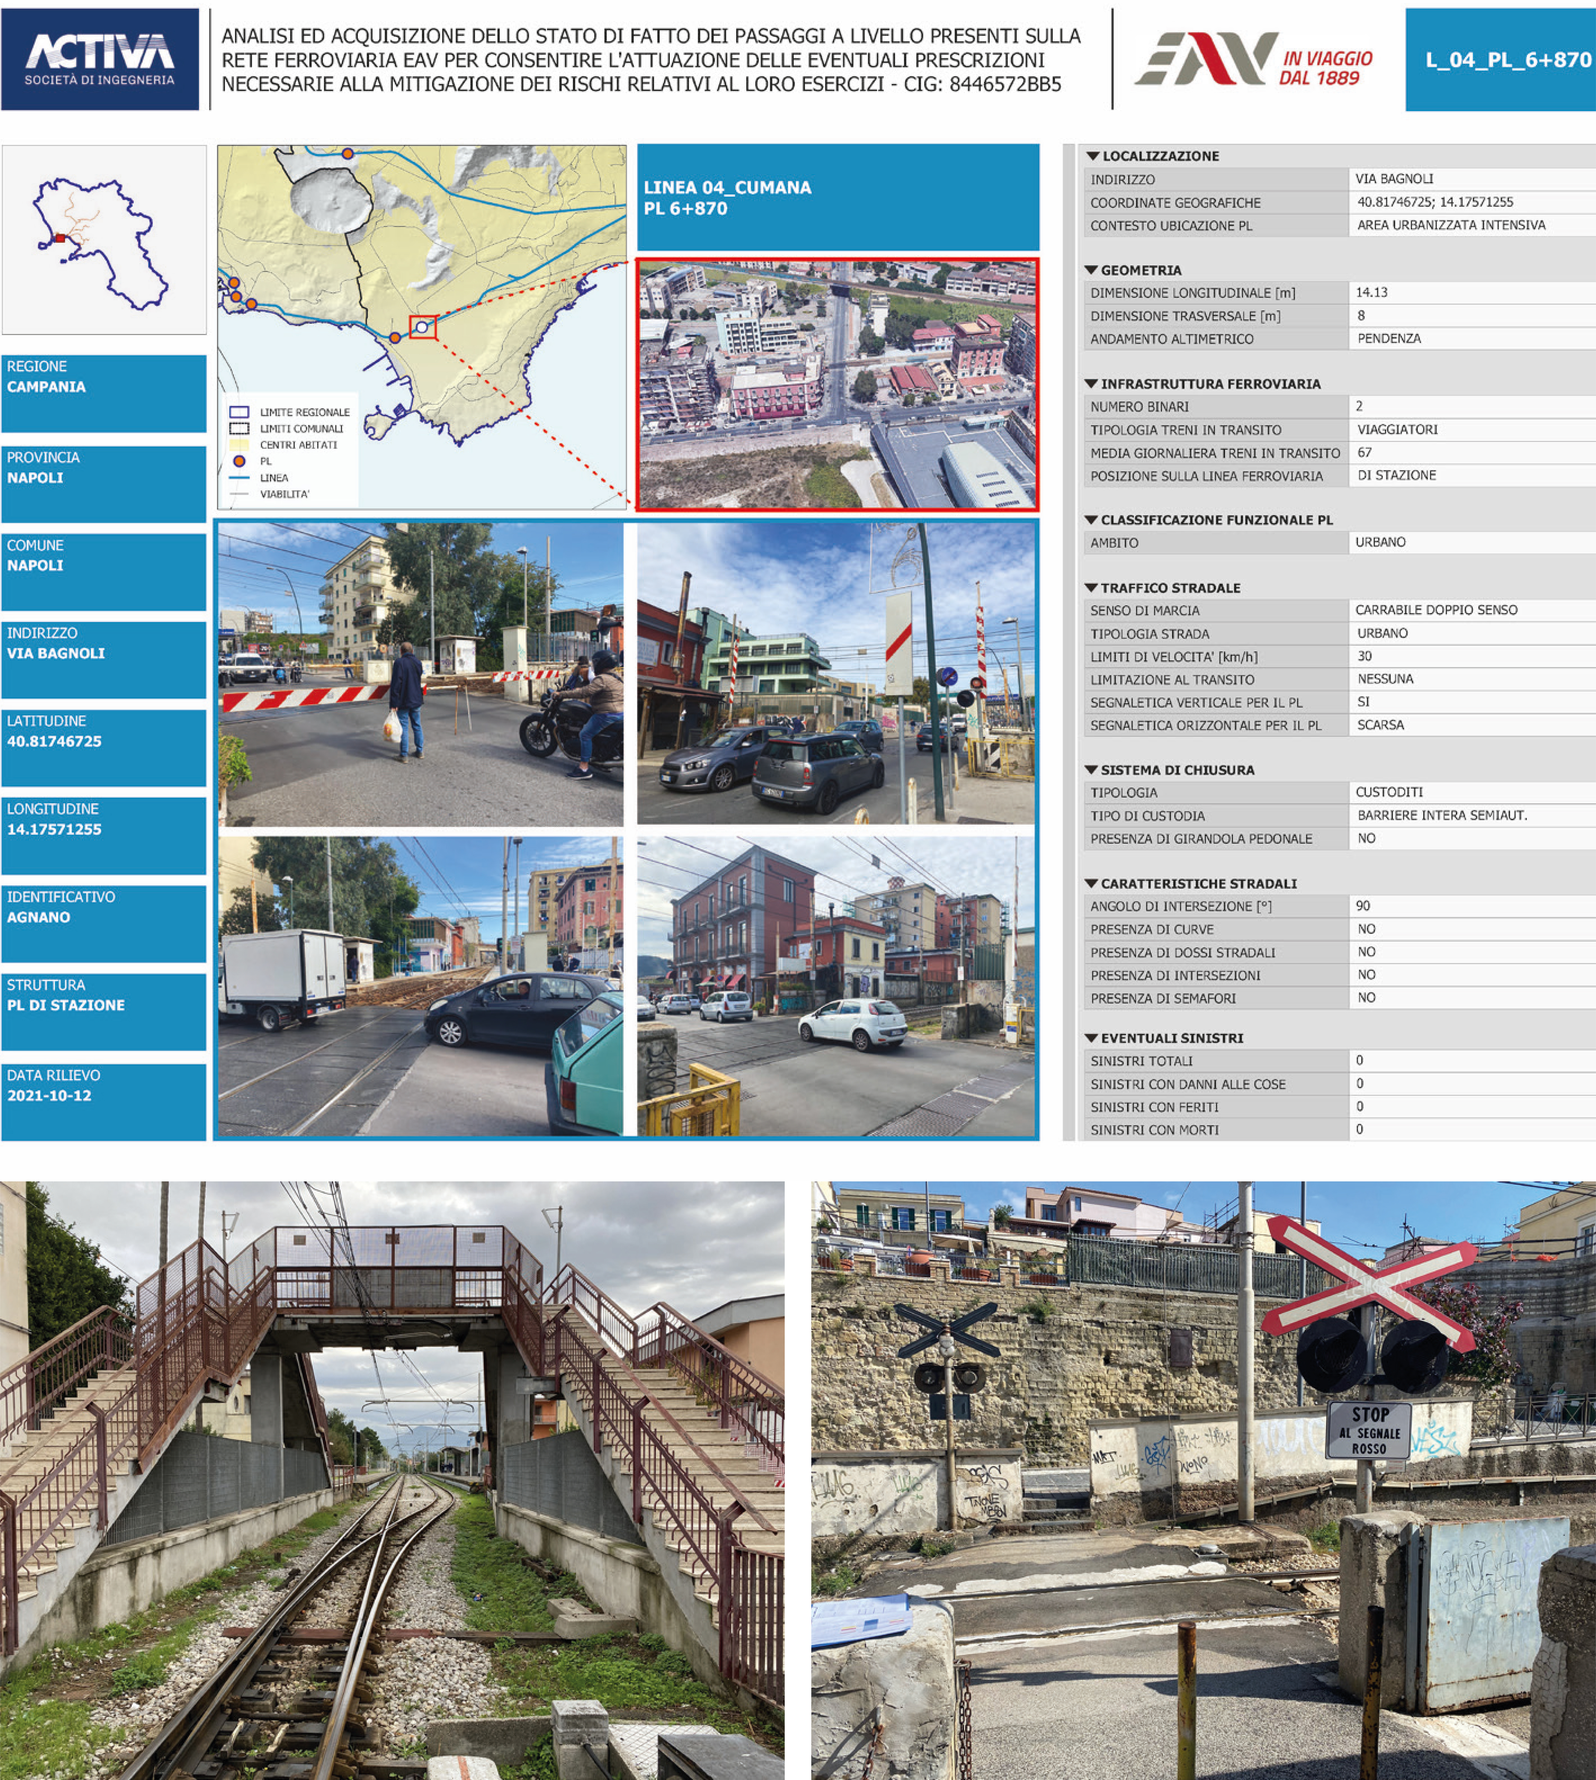1596x1780 pixels.
Task: Select the INDIRIZZO VIA BAGNOLI info box
Action: click(x=104, y=660)
